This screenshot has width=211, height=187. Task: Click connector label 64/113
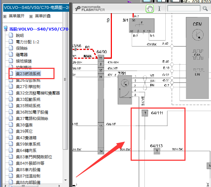(156, 146)
